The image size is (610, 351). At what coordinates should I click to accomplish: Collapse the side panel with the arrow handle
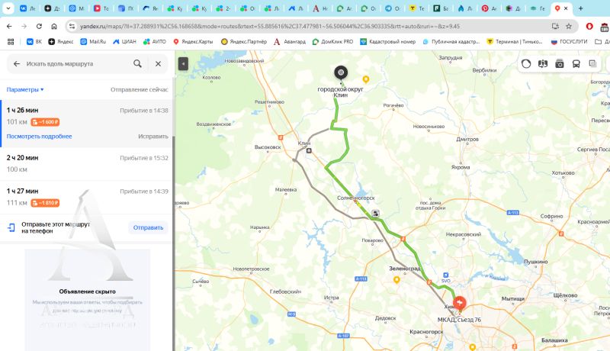pyautogui.click(x=182, y=64)
